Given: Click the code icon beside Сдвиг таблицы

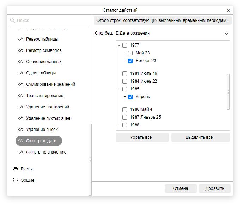Looking at the screenshot, I should [x=21, y=73].
